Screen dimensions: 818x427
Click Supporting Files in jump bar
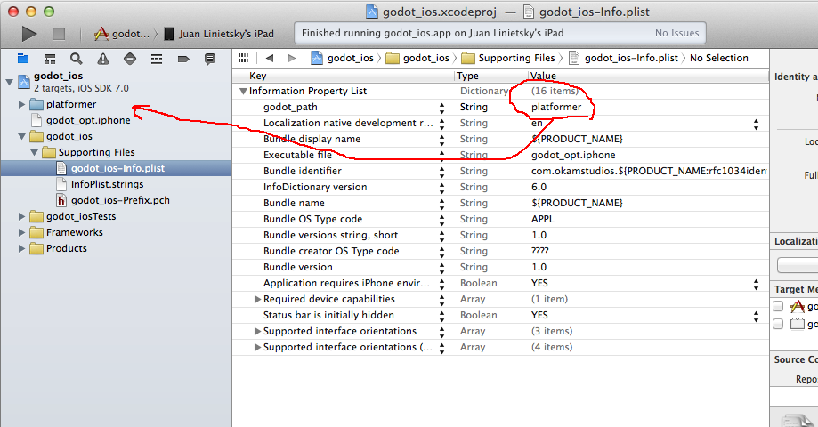point(508,58)
